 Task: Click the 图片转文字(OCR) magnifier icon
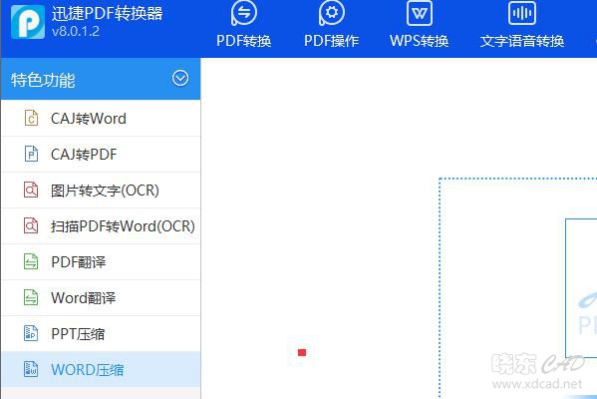point(31,190)
